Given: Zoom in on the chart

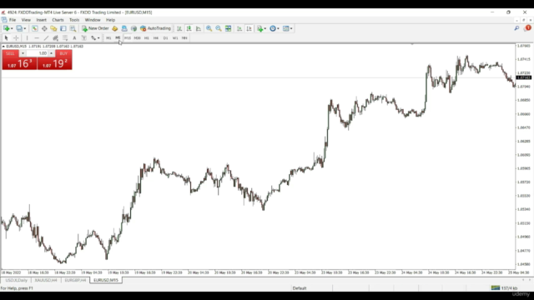Looking at the screenshot, I should [x=209, y=28].
